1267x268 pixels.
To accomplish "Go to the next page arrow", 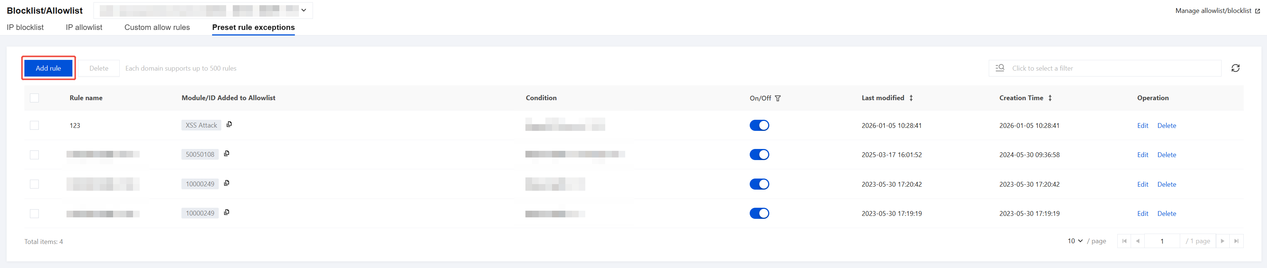I will pyautogui.click(x=1222, y=241).
